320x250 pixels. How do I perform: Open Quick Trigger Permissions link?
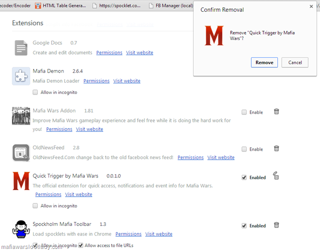click(48, 194)
